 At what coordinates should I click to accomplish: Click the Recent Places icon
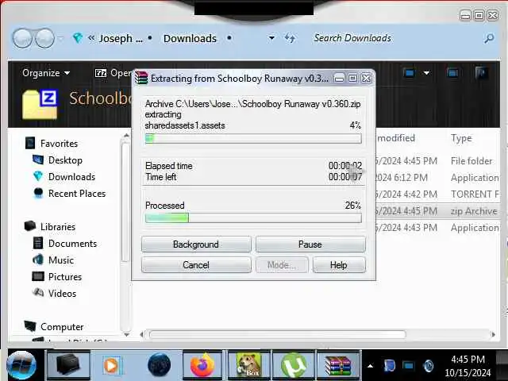pyautogui.click(x=38, y=193)
